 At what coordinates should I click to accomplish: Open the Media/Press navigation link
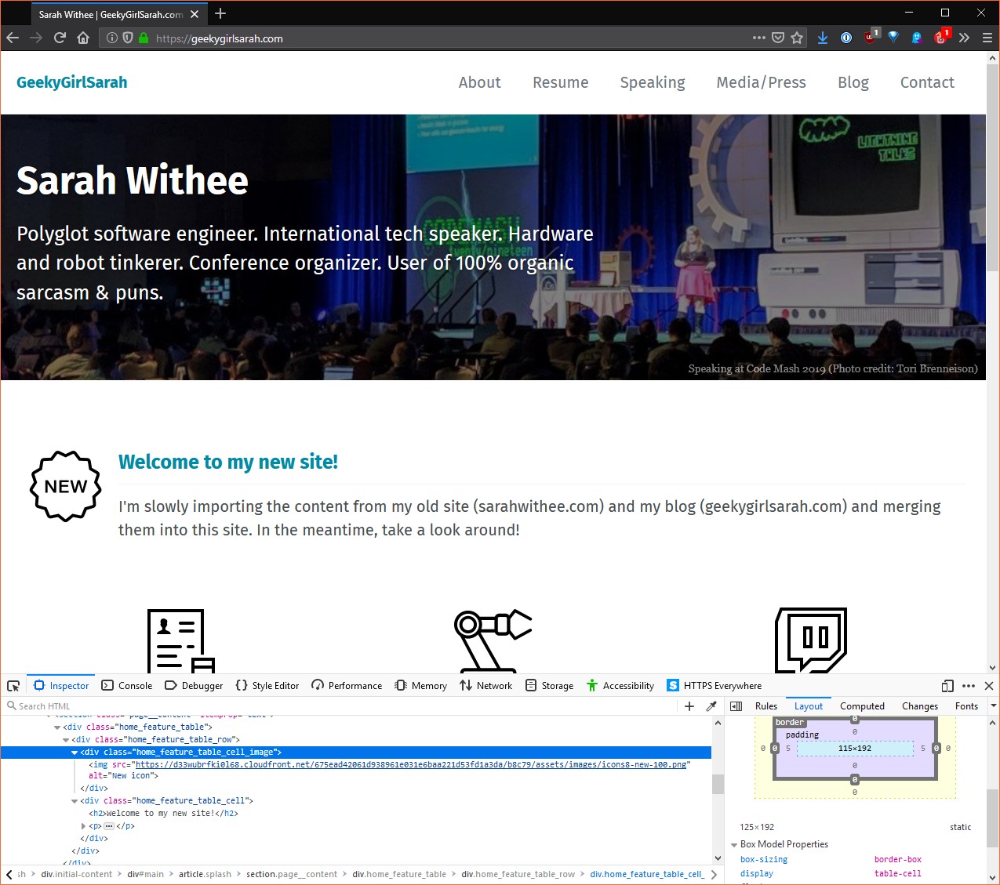pos(761,82)
